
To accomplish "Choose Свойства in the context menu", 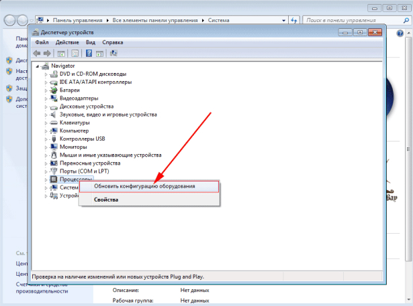I will (x=149, y=200).
